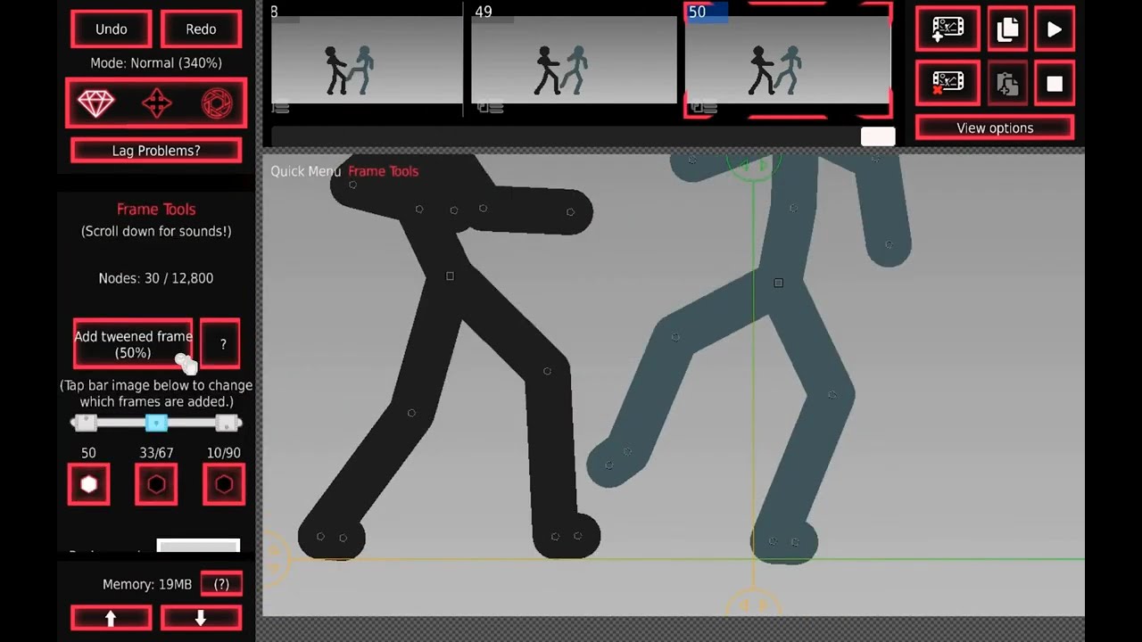Click the gray stickman's raised foot node
The width and height of the screenshot is (1142, 642).
(608, 465)
